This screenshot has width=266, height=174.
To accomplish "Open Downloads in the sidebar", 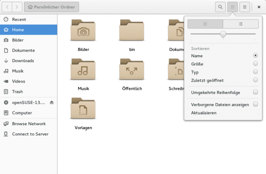I will (23, 61).
